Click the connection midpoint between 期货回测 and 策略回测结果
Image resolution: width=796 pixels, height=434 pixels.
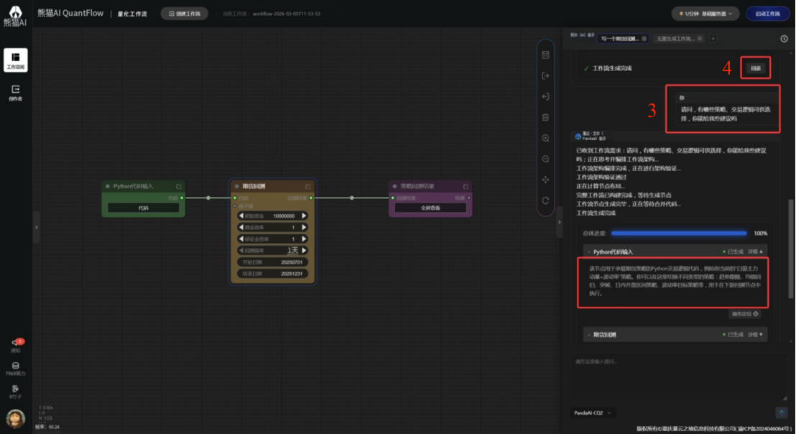[x=352, y=198]
